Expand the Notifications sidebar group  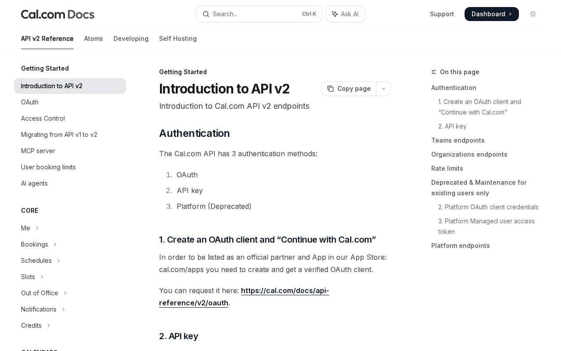point(64,309)
